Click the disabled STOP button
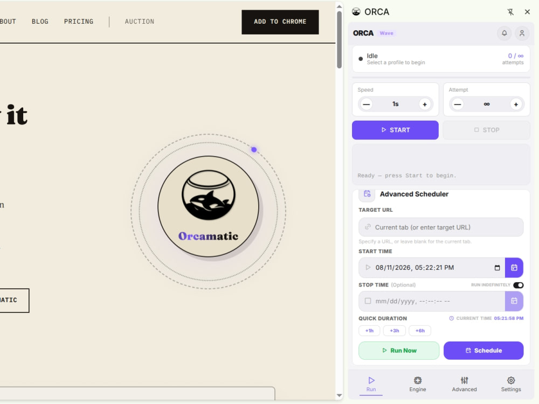 (486, 130)
